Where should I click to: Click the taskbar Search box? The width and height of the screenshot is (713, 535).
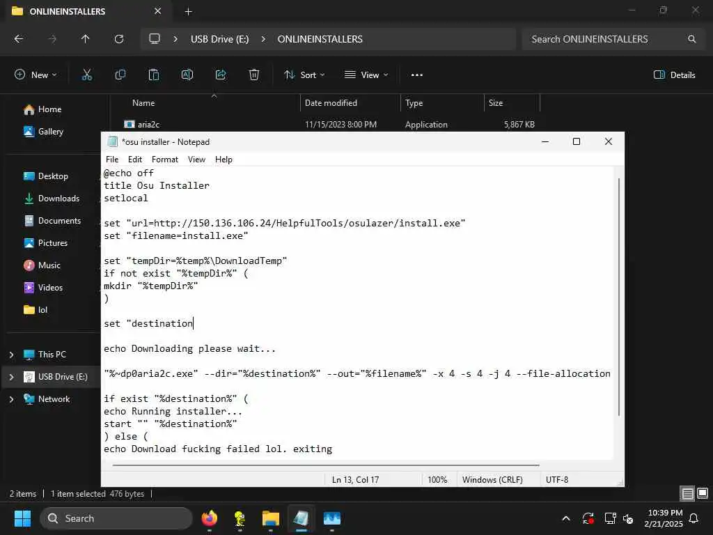[x=116, y=518]
